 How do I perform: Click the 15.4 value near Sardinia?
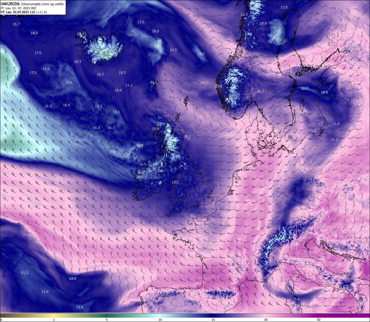(x=296, y=299)
